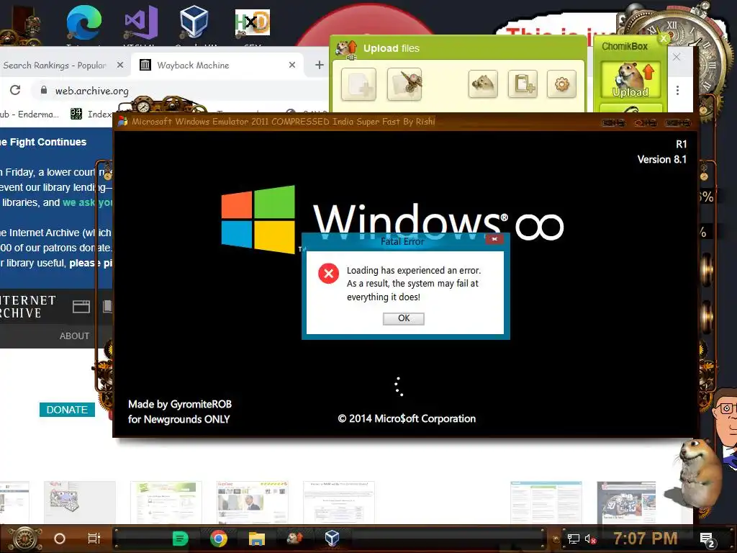Open the isometric house site thumbnail
This screenshot has width=737, height=553.
(79, 502)
